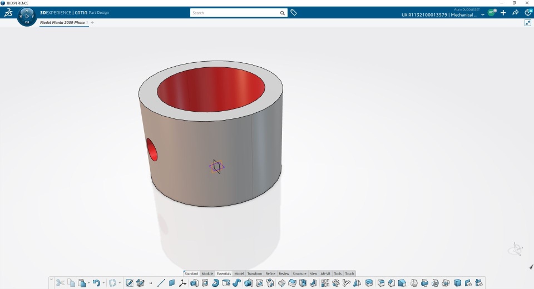
Task: Add a new tab with the plus icon
Action: (92, 22)
